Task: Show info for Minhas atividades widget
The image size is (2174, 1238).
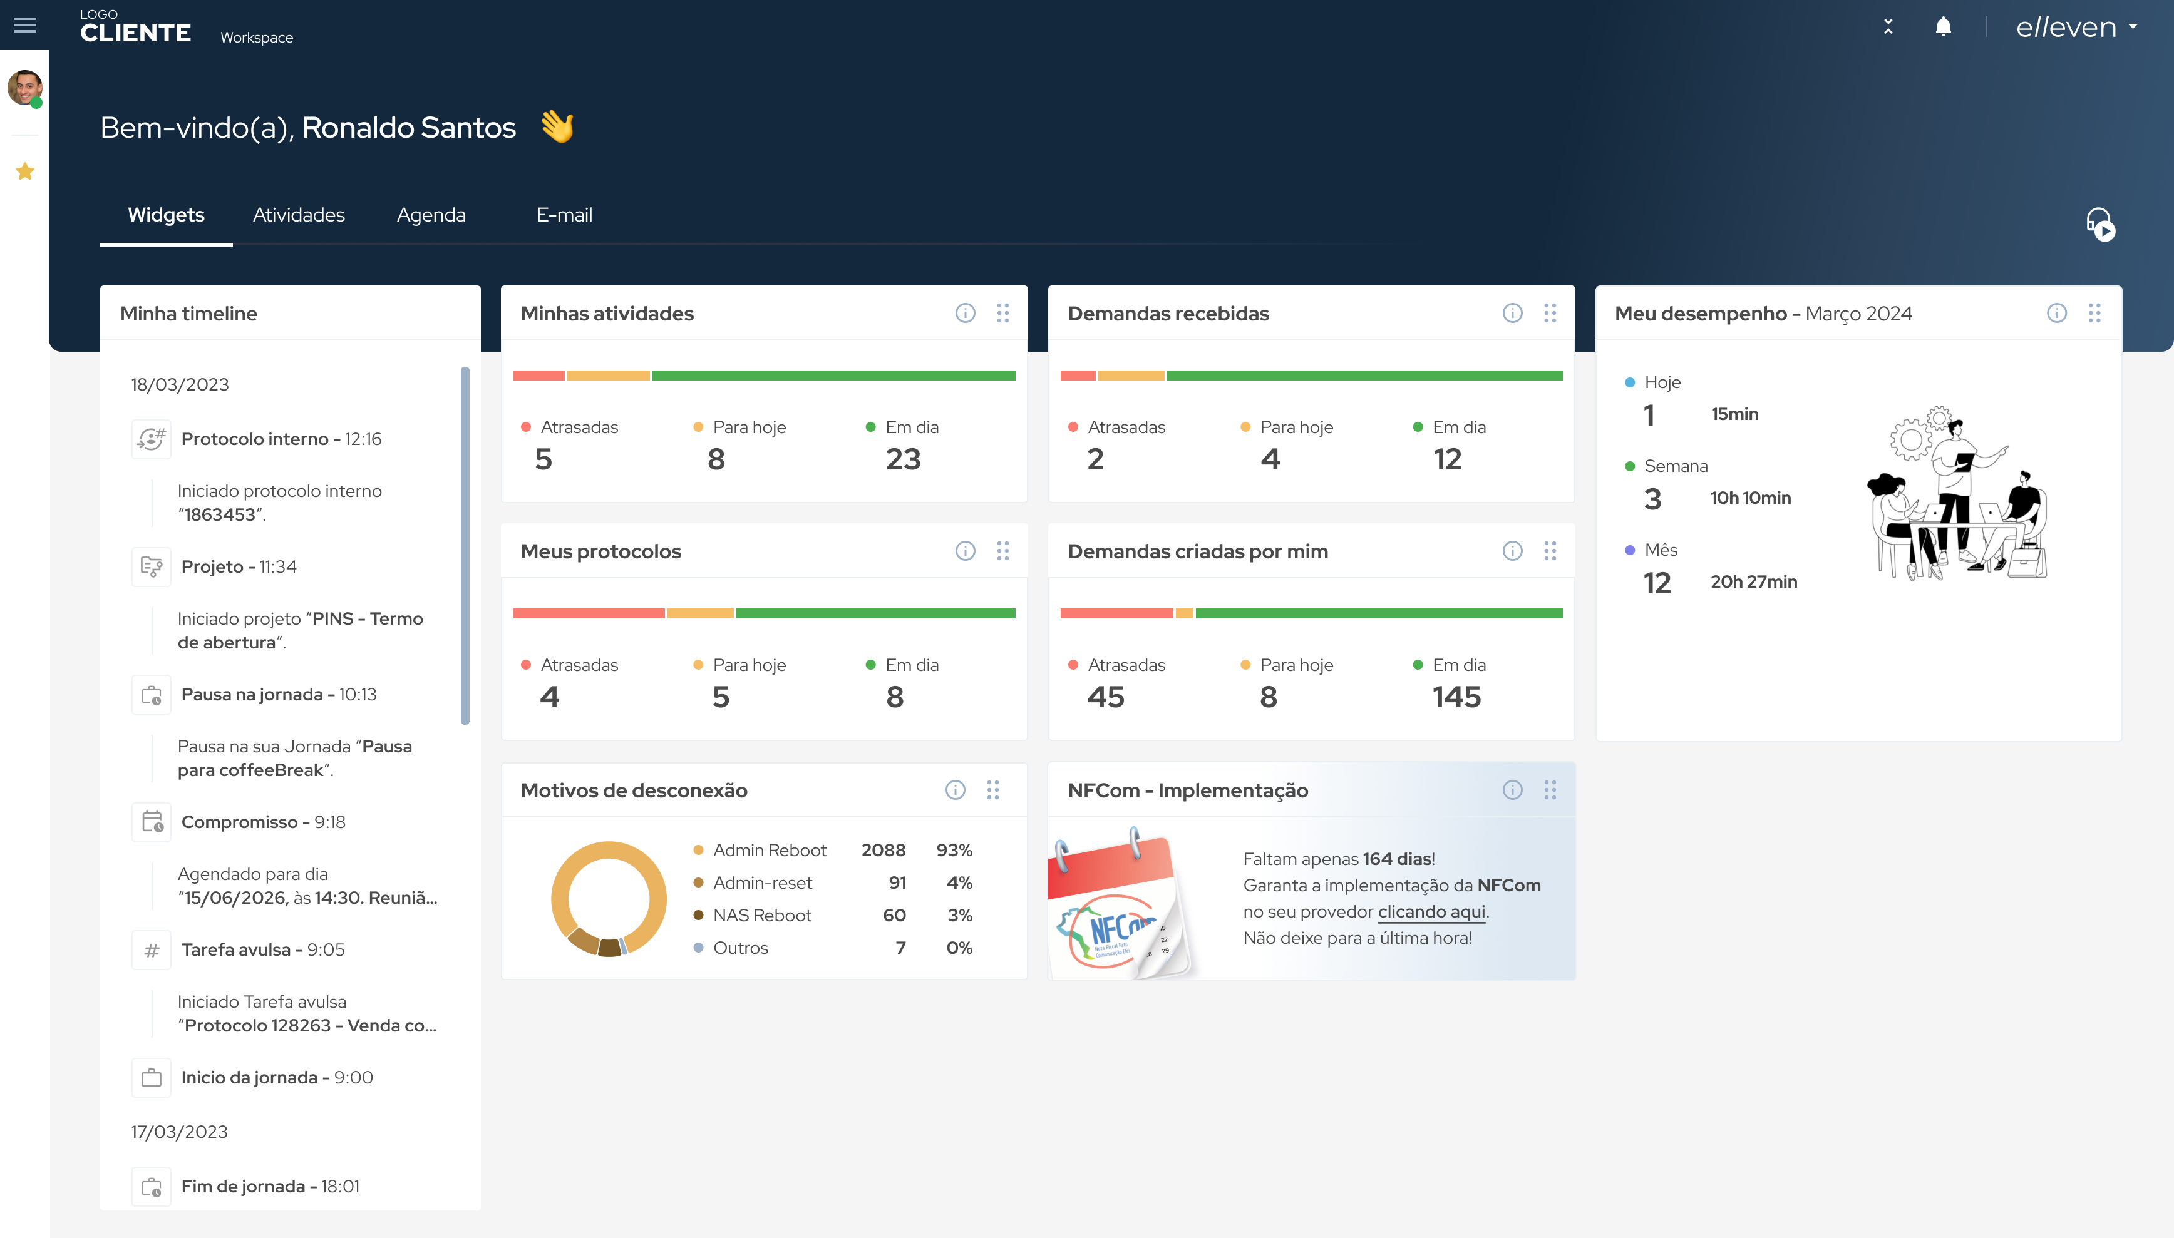Action: 964,313
